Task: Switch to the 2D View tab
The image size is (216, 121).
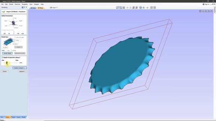Action: (33, 8)
